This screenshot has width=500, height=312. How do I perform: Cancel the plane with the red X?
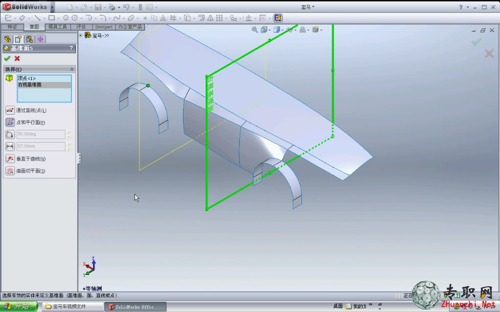point(17,58)
